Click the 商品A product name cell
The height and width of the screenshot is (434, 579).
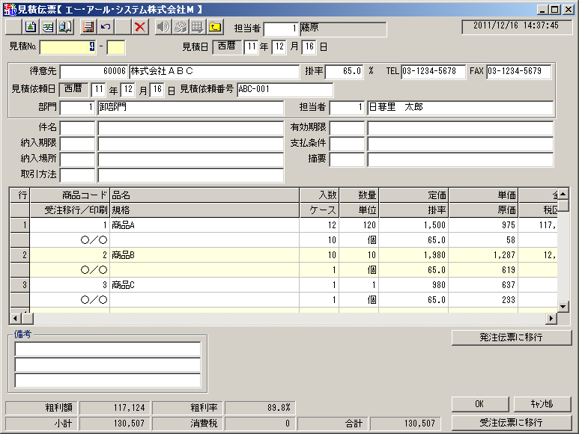pos(204,225)
